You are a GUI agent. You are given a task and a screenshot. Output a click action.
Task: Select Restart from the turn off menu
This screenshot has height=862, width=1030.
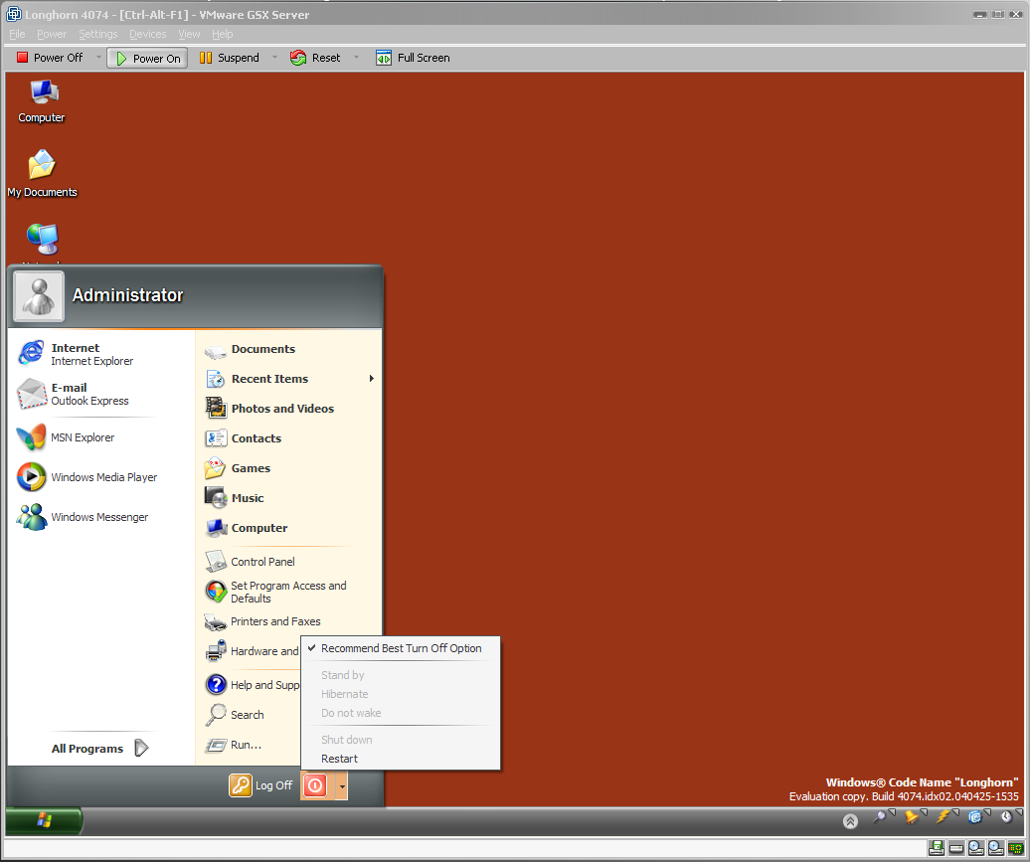(340, 759)
